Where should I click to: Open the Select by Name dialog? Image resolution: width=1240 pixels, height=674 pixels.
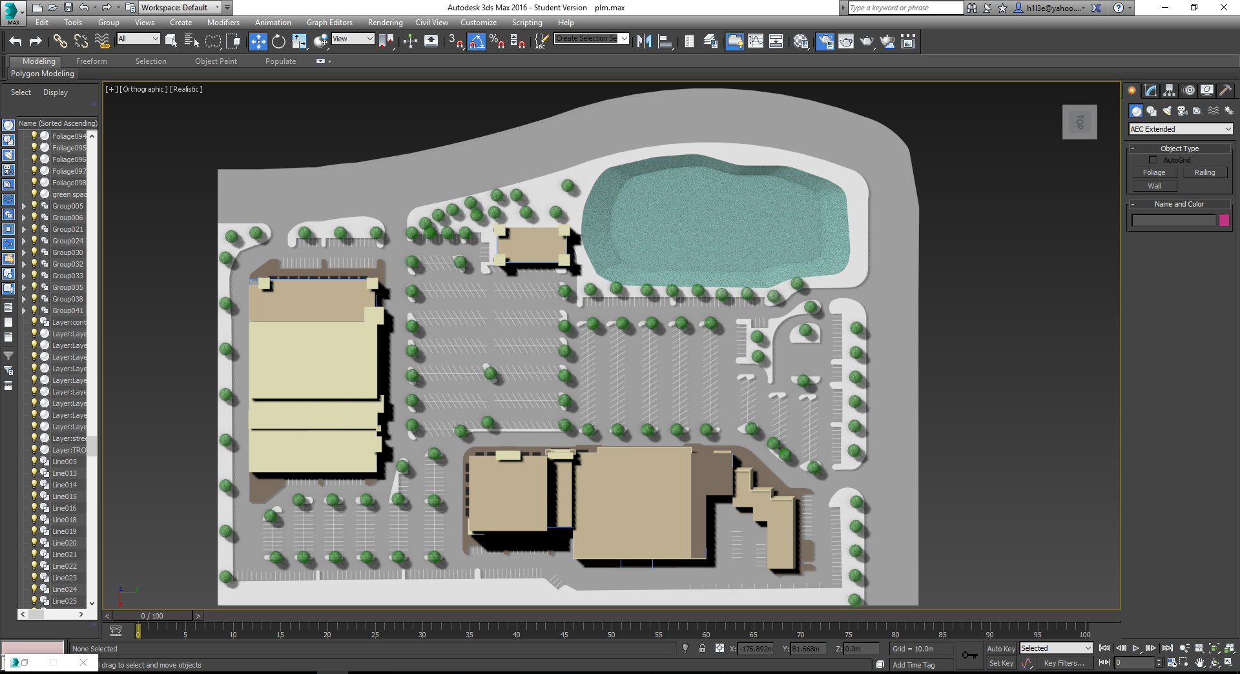click(192, 41)
